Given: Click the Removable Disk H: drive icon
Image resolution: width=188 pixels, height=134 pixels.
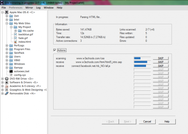Looking at the screenshot, I should (x=7, y=94).
